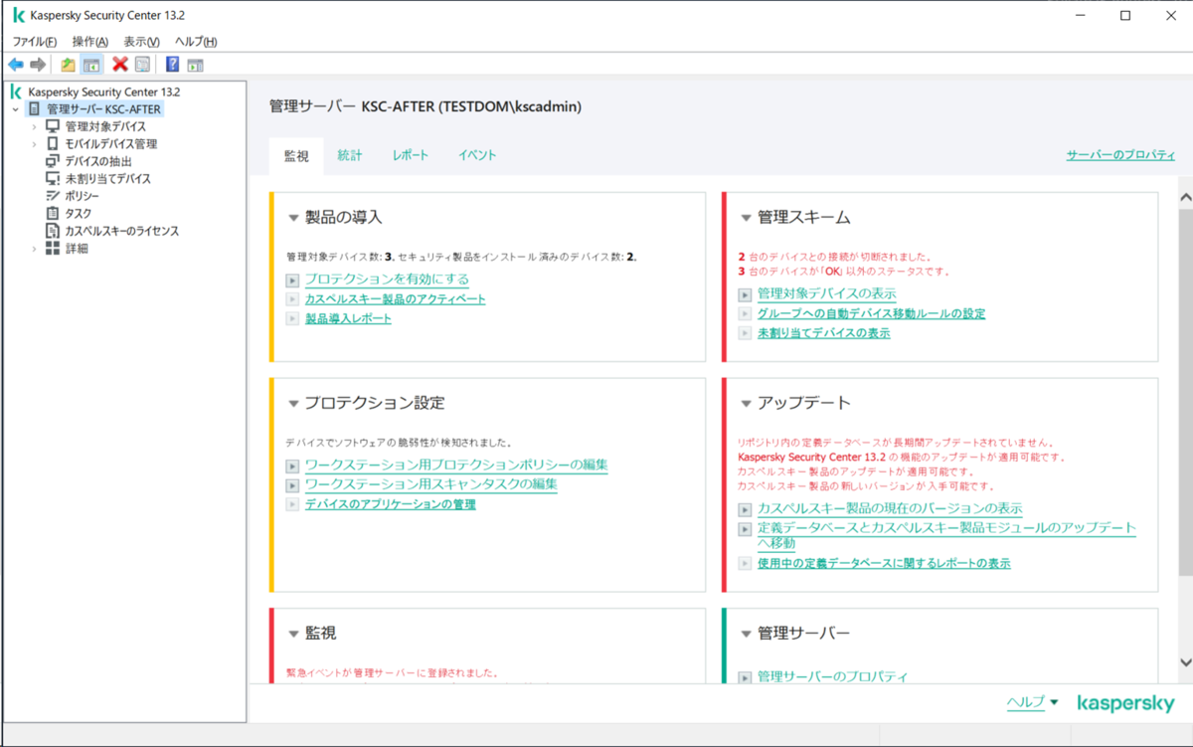
Task: Open the ヘルプ(H) menu in menu bar
Action: pos(196,42)
